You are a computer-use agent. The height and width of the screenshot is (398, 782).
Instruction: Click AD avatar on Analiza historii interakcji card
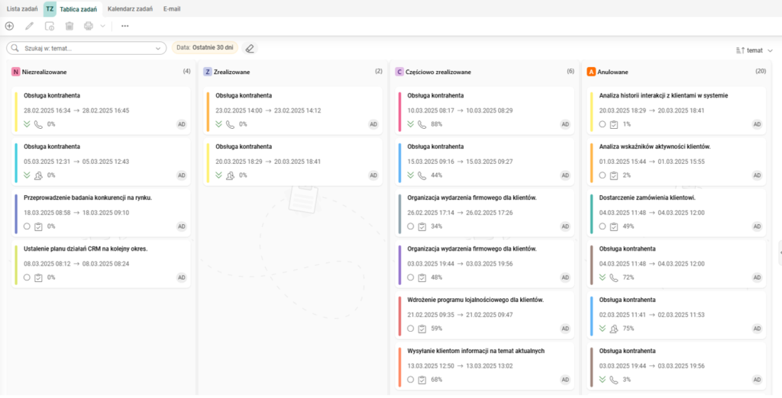(757, 124)
